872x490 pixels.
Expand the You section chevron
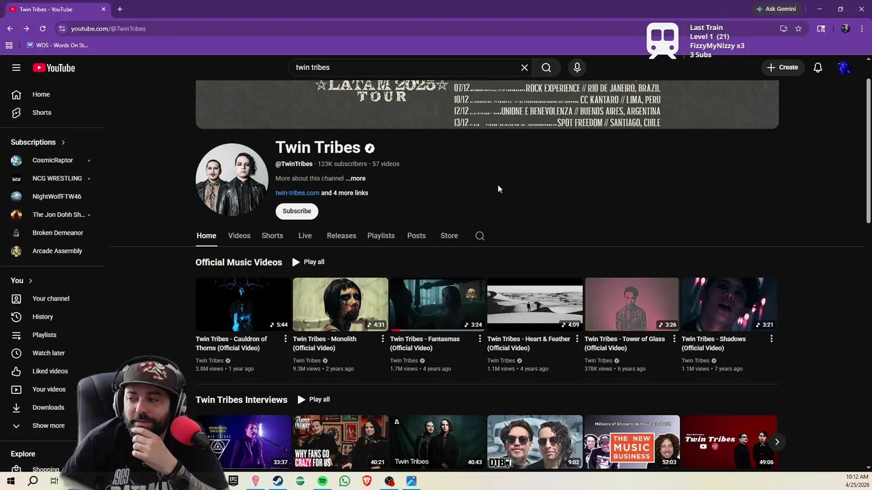30,280
